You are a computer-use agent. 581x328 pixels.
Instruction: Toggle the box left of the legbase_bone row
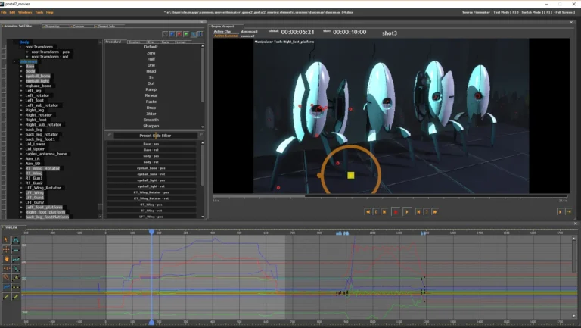(x=4, y=86)
